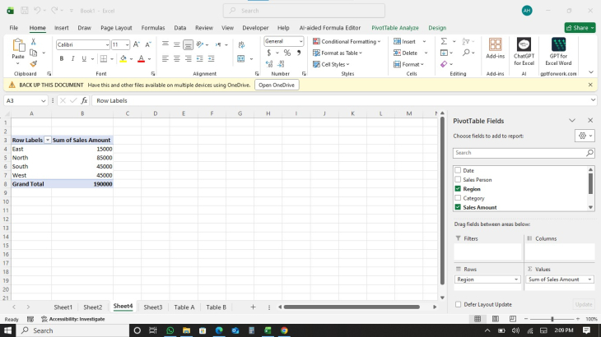Open ChatGPT for Excel add-in
This screenshot has width=601, height=337.
click(524, 51)
